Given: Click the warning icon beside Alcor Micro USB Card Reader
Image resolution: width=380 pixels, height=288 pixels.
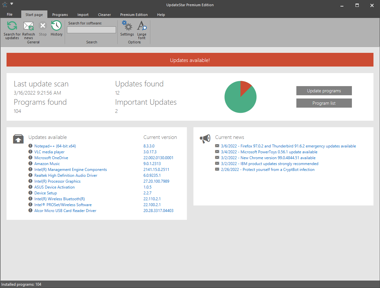Looking at the screenshot, I should (30, 211).
